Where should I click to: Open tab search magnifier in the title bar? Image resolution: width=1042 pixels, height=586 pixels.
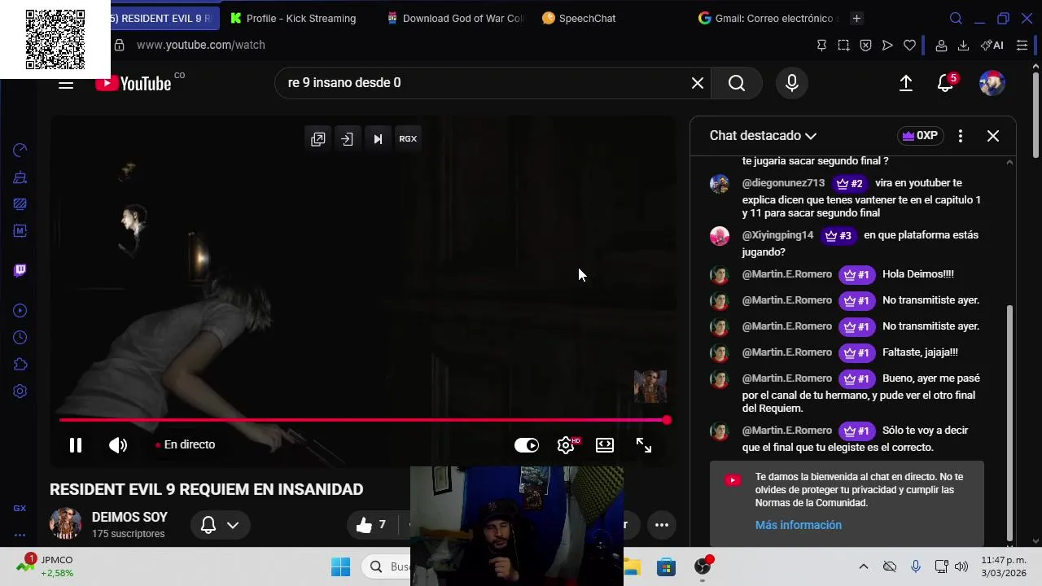[956, 19]
